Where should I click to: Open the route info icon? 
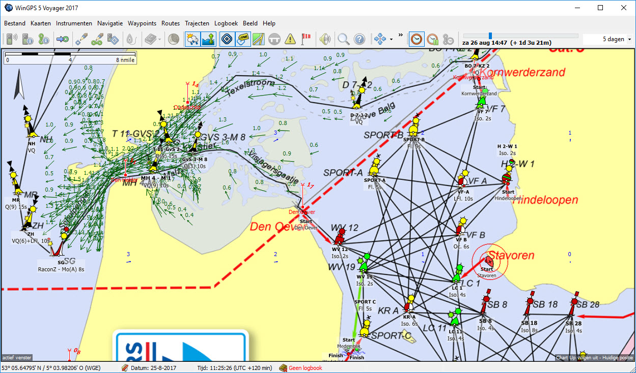point(44,39)
